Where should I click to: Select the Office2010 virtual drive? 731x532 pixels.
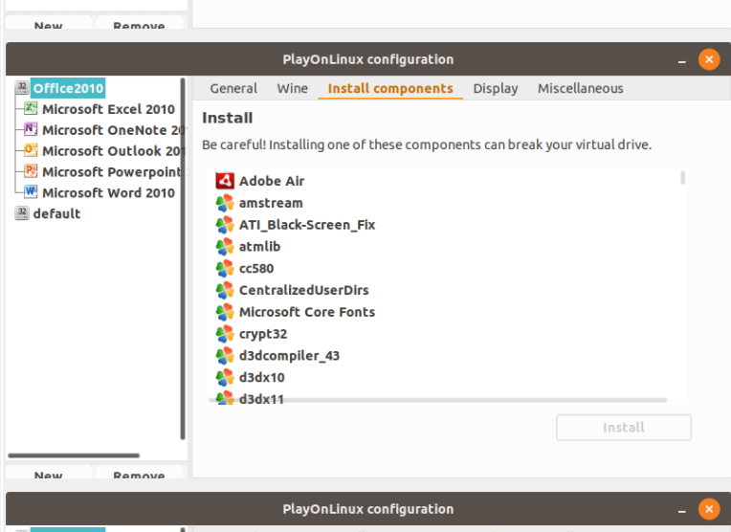[x=67, y=88]
